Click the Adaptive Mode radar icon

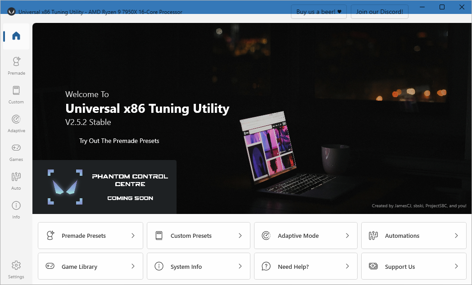(266, 236)
